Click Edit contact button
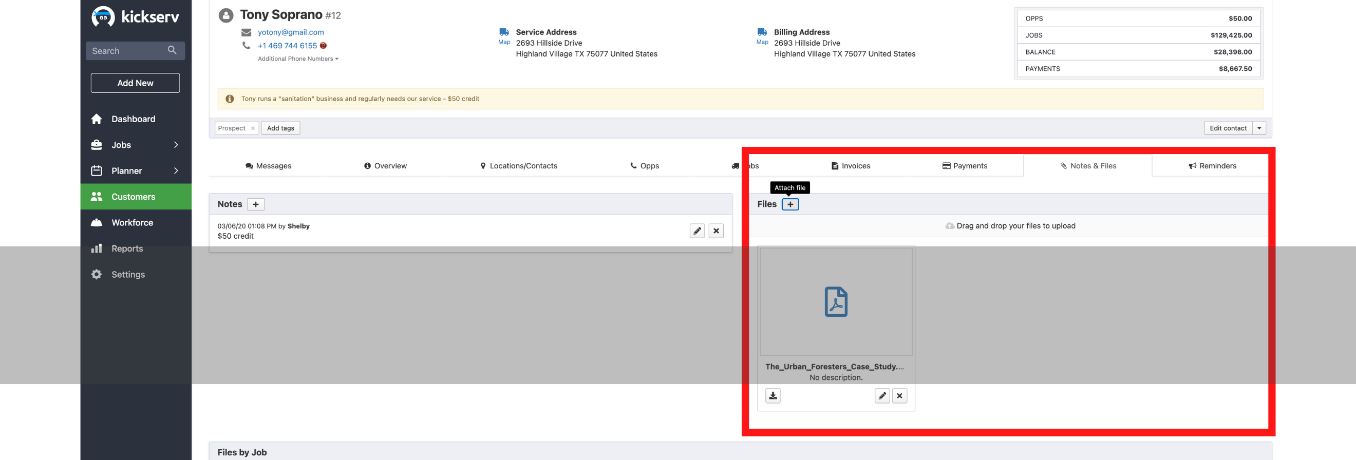1356x460 pixels. [x=1228, y=128]
